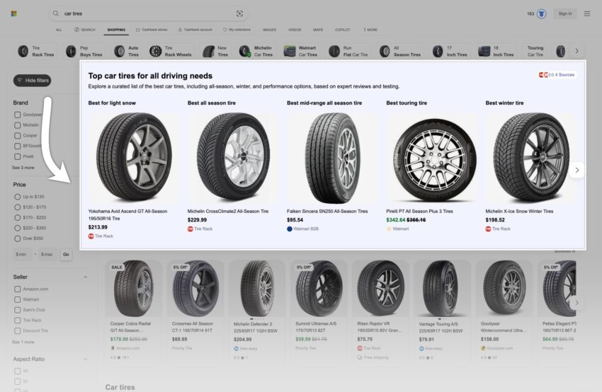Viewport: 602px width, 392px height.
Task: Open Pirelli P7 All Season Plus 3 link
Action: tap(419, 212)
